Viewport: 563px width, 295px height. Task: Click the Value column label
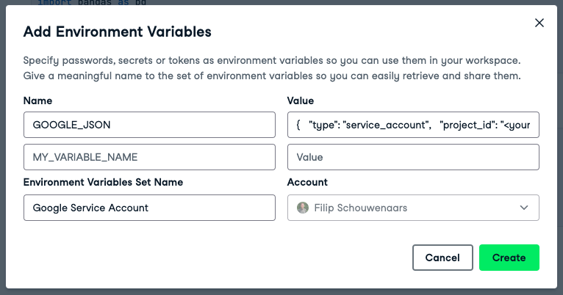pyautogui.click(x=300, y=101)
